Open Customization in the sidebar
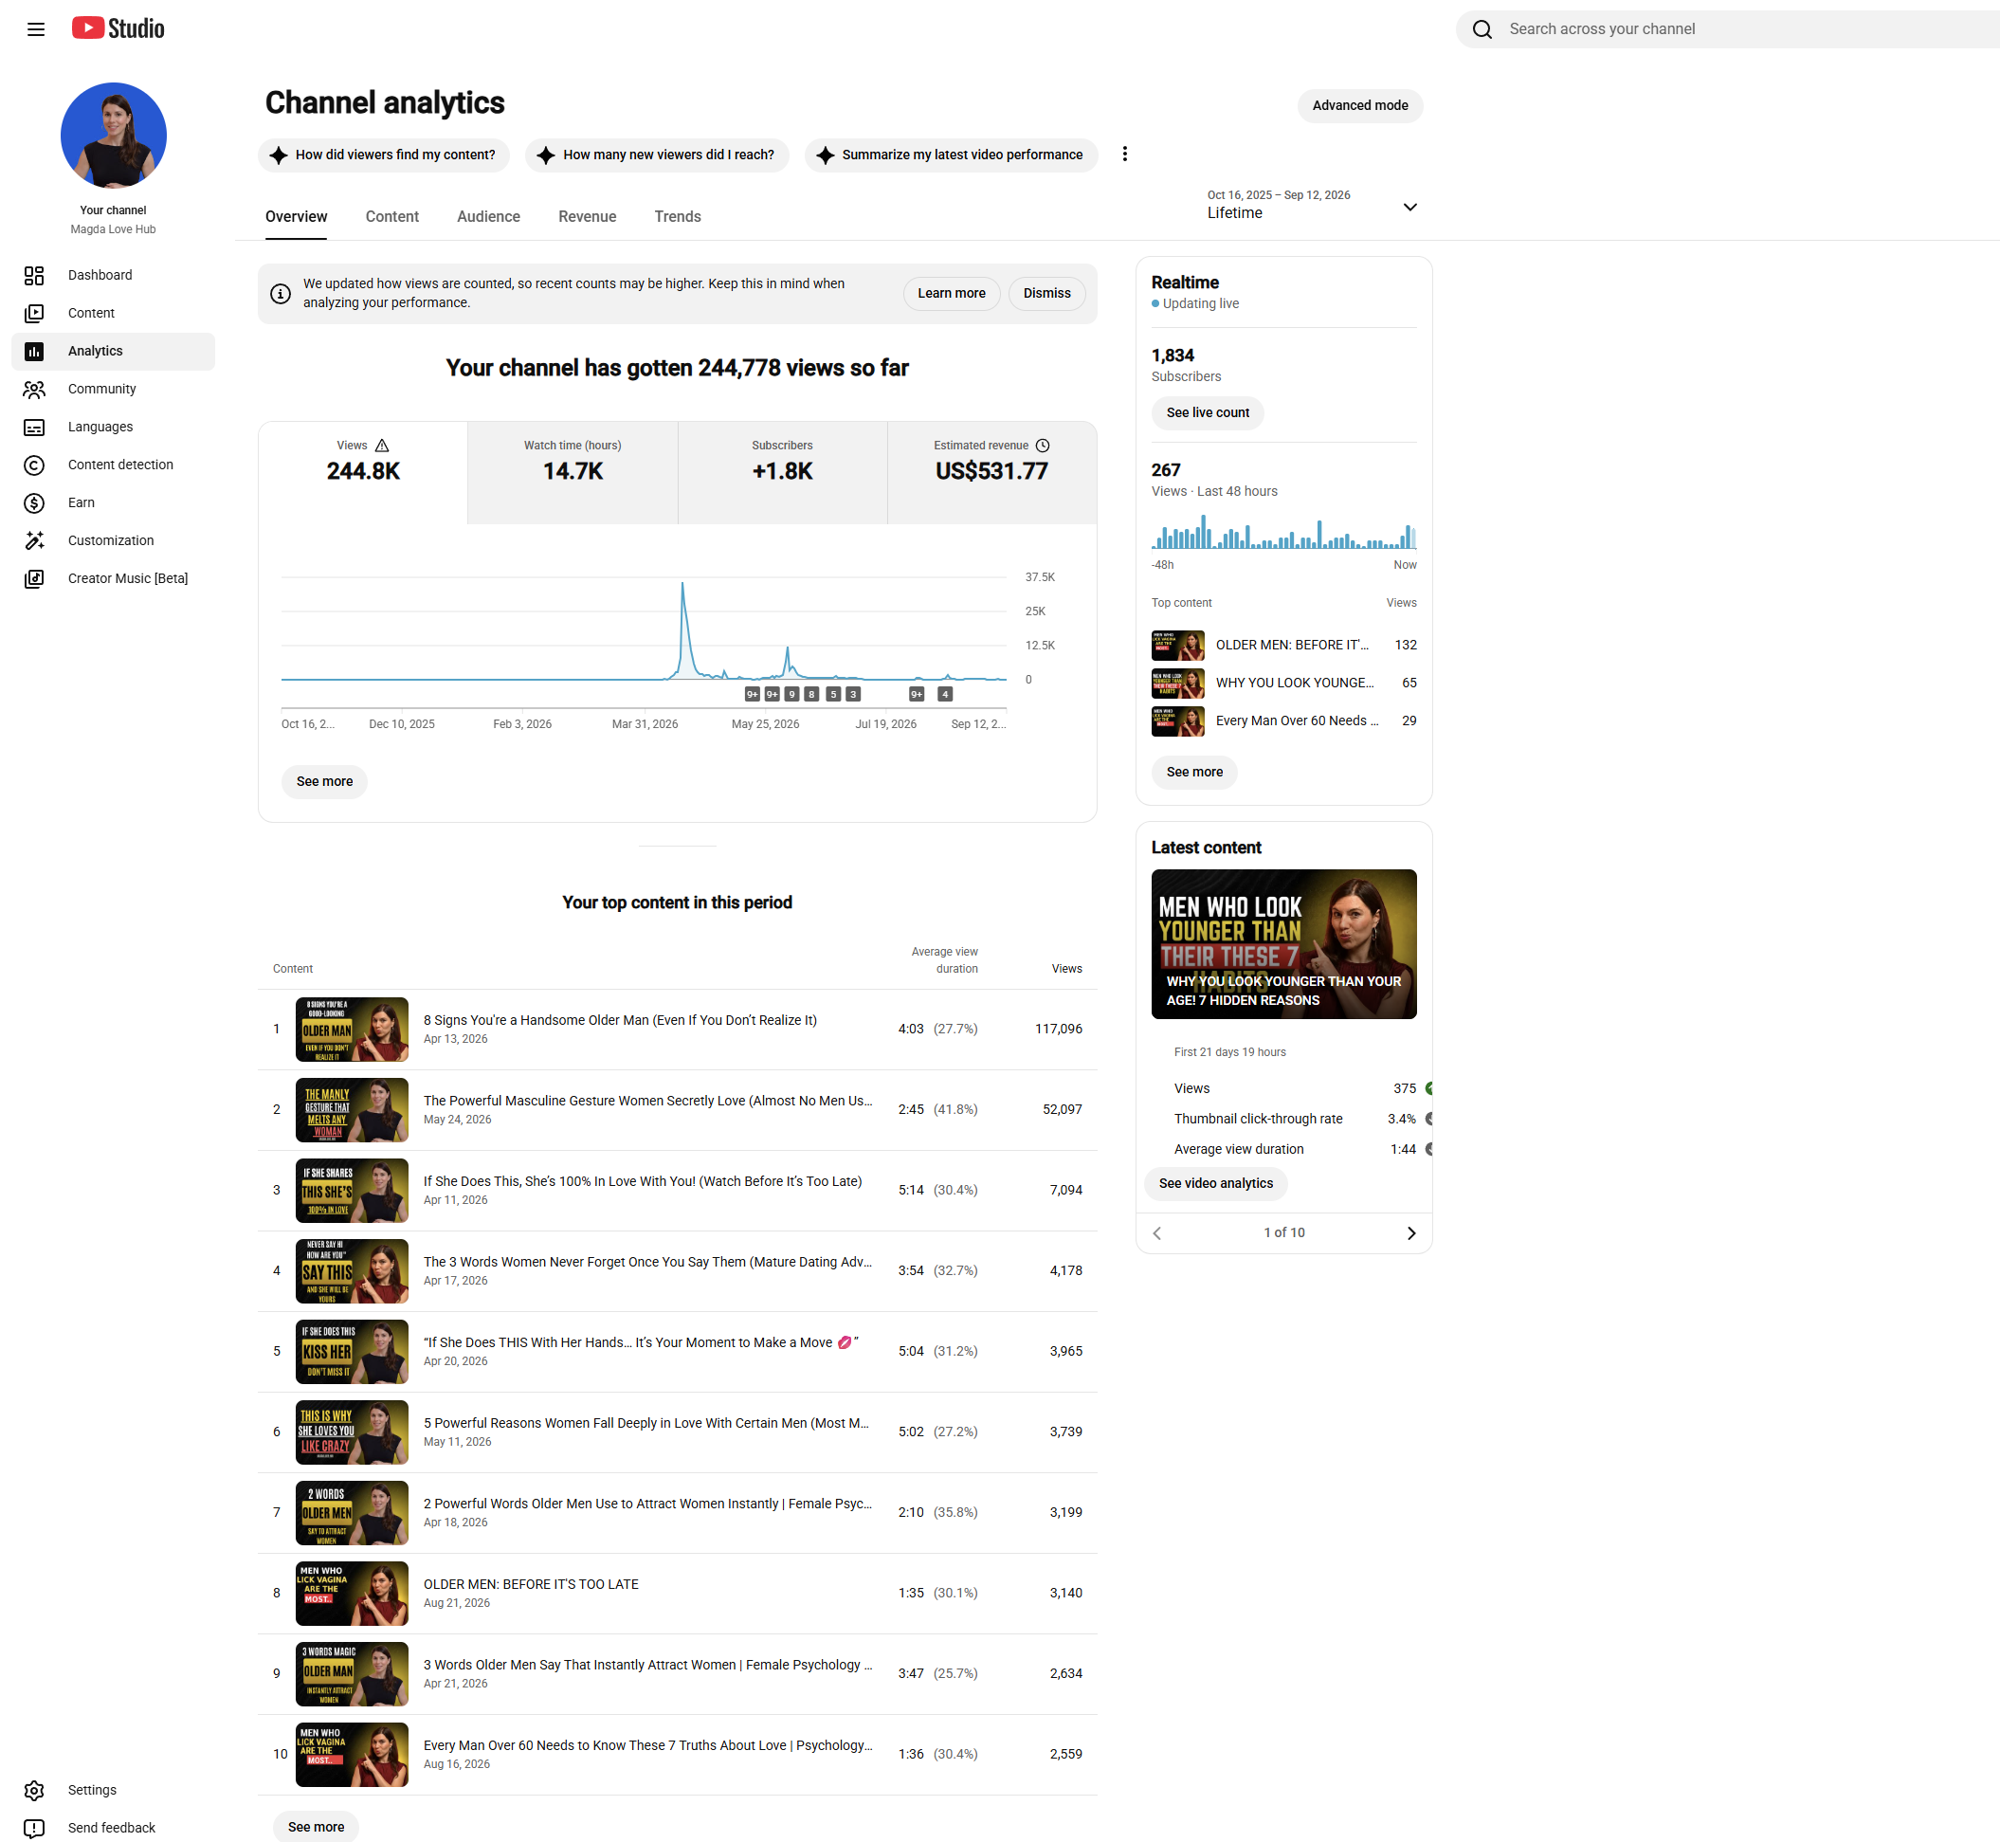This screenshot has height=1842, width=2000. pyautogui.click(x=113, y=540)
